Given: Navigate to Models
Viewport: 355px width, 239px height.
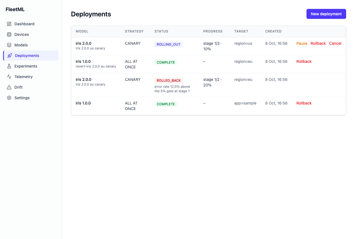Looking at the screenshot, I should [x=31, y=45].
